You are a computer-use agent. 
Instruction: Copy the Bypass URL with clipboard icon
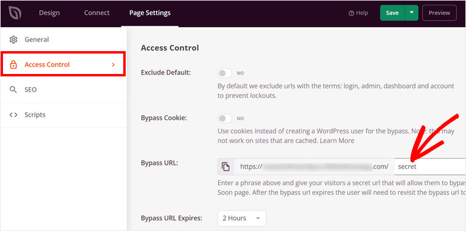(226, 167)
